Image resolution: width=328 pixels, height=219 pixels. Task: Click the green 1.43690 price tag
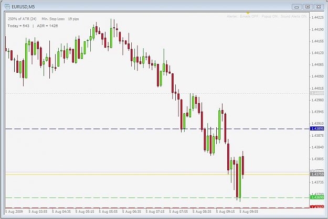(317, 198)
